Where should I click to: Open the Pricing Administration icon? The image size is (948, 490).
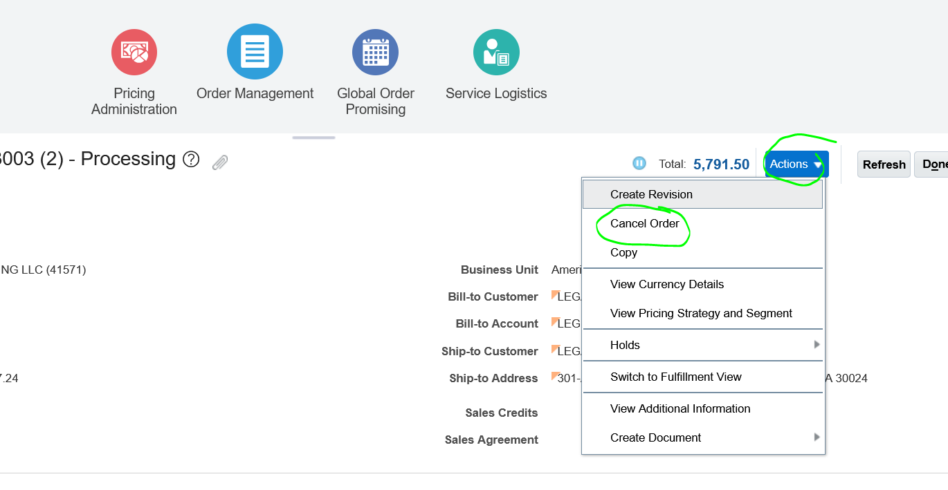click(134, 52)
